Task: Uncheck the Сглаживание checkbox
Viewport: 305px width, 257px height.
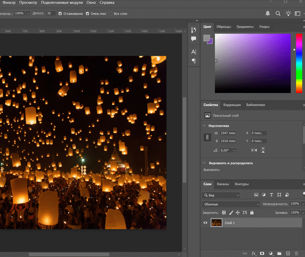Action: tap(60, 14)
